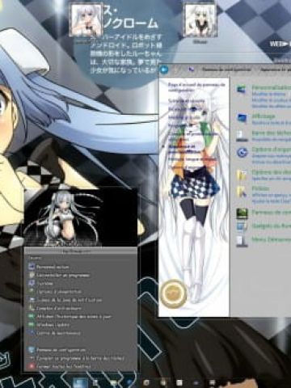Viewport: 291px width, 388px height.
Task: Open Système et sécurité in sidebar
Action: pos(187,101)
